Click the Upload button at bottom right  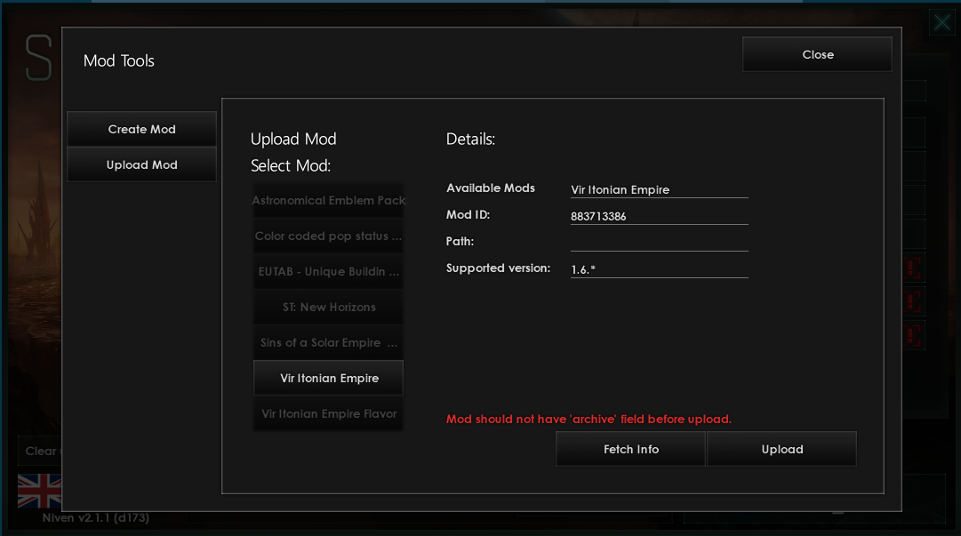click(781, 449)
